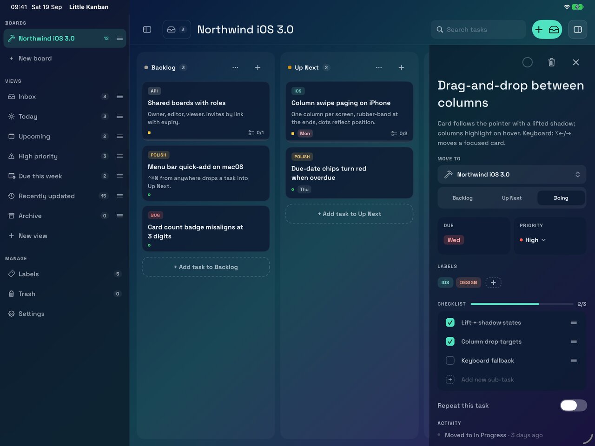Toggle the right detail panel icon

[x=578, y=29]
